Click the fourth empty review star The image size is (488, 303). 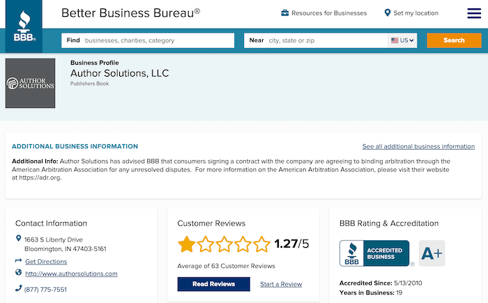[243, 244]
